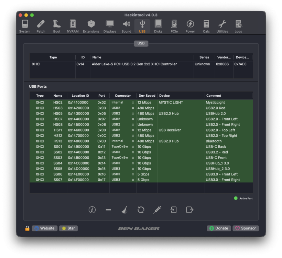
Task: Select the HS07 port name cell
Action: tap(58, 119)
